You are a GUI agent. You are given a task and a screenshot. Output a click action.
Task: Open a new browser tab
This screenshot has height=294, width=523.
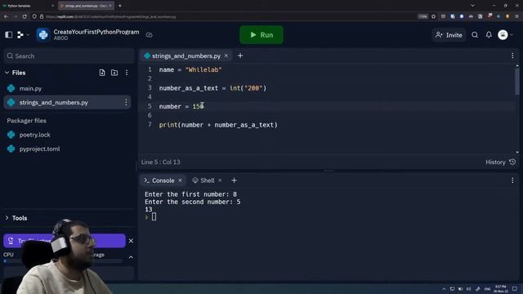point(120,6)
